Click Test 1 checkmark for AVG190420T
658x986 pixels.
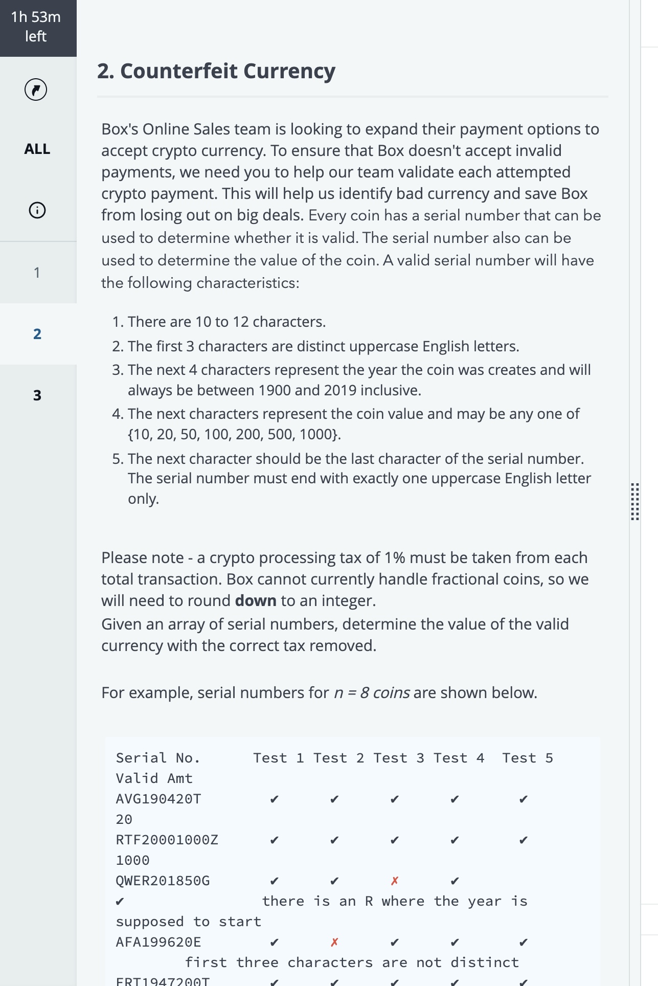[275, 799]
